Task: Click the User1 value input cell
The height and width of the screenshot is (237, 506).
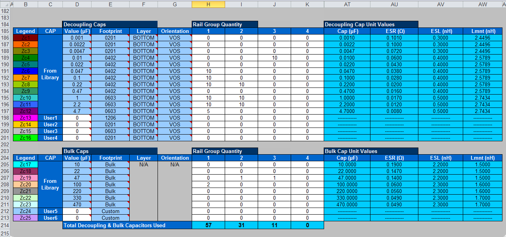Action: coord(77,118)
